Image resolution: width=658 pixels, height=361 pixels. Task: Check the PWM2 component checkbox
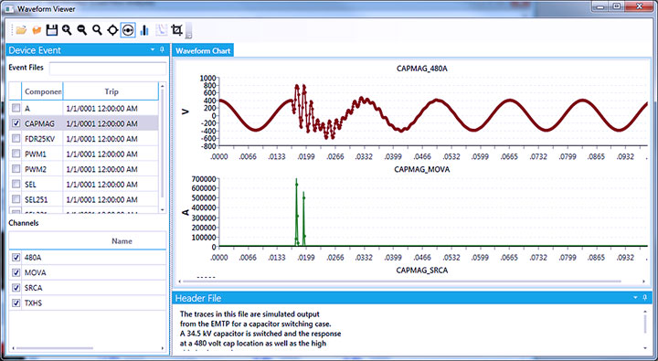(x=16, y=169)
